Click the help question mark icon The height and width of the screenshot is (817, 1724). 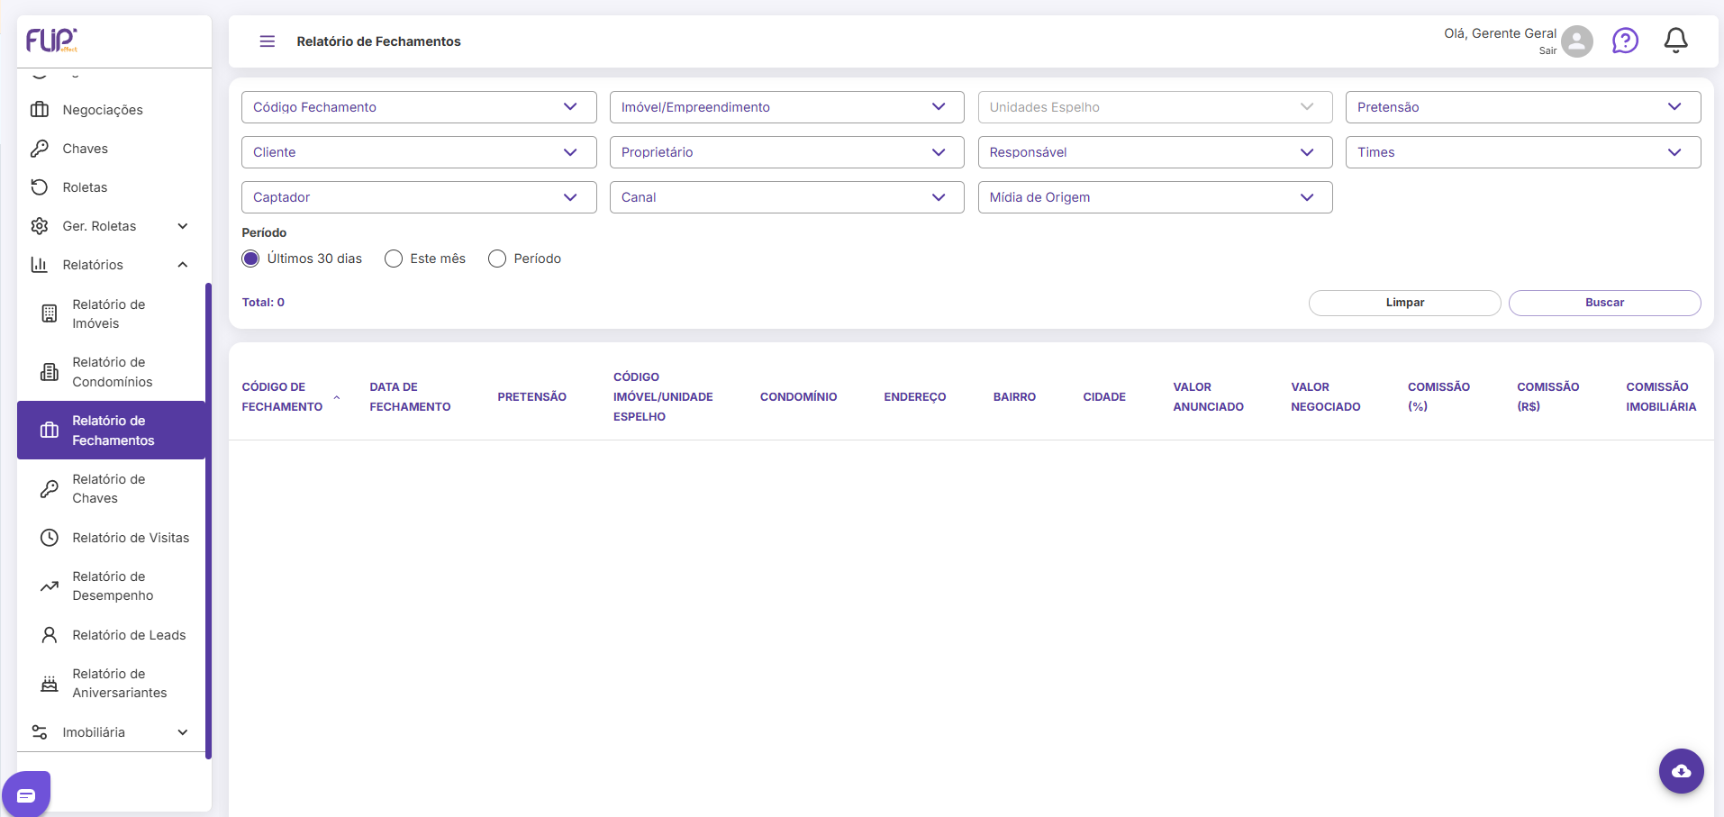[1625, 41]
